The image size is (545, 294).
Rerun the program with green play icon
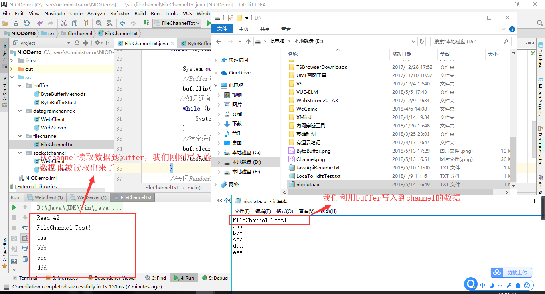tap(13, 207)
